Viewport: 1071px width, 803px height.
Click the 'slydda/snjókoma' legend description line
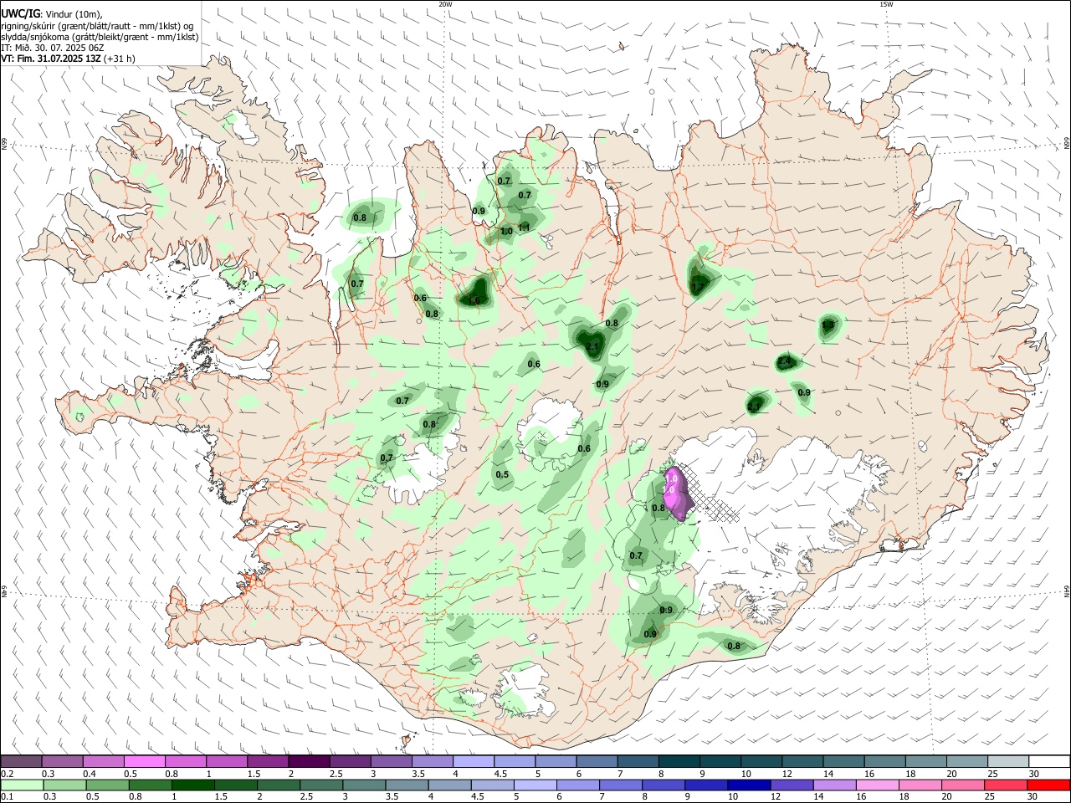click(x=100, y=37)
